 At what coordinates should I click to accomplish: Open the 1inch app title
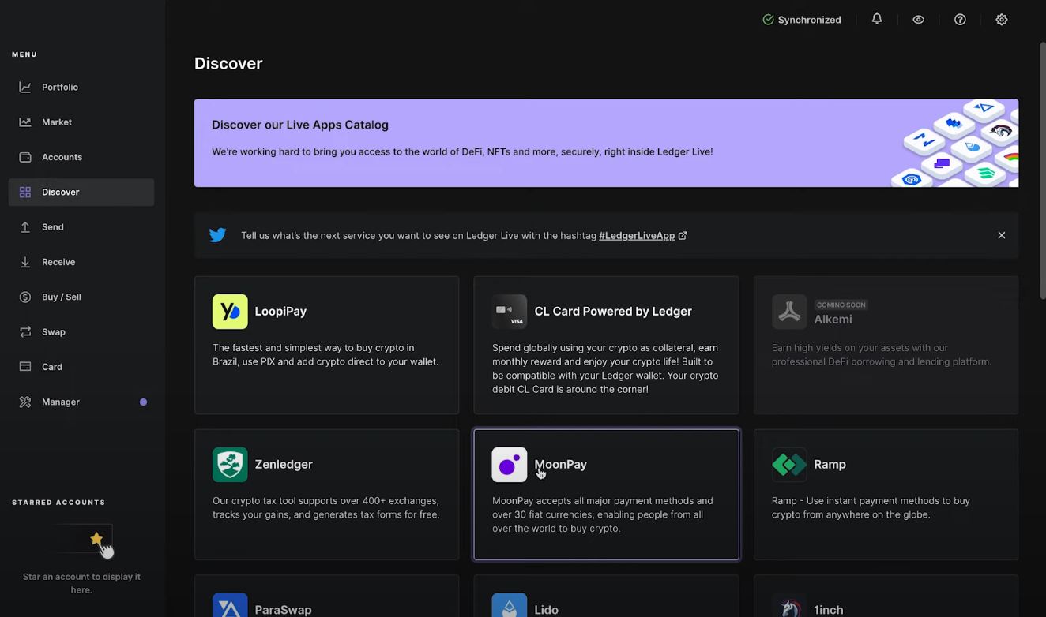(x=828, y=610)
